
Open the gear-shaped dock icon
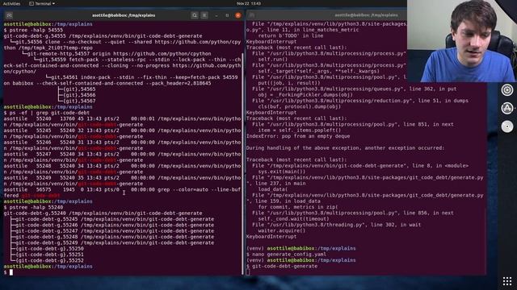pyautogui.click(x=507, y=89)
